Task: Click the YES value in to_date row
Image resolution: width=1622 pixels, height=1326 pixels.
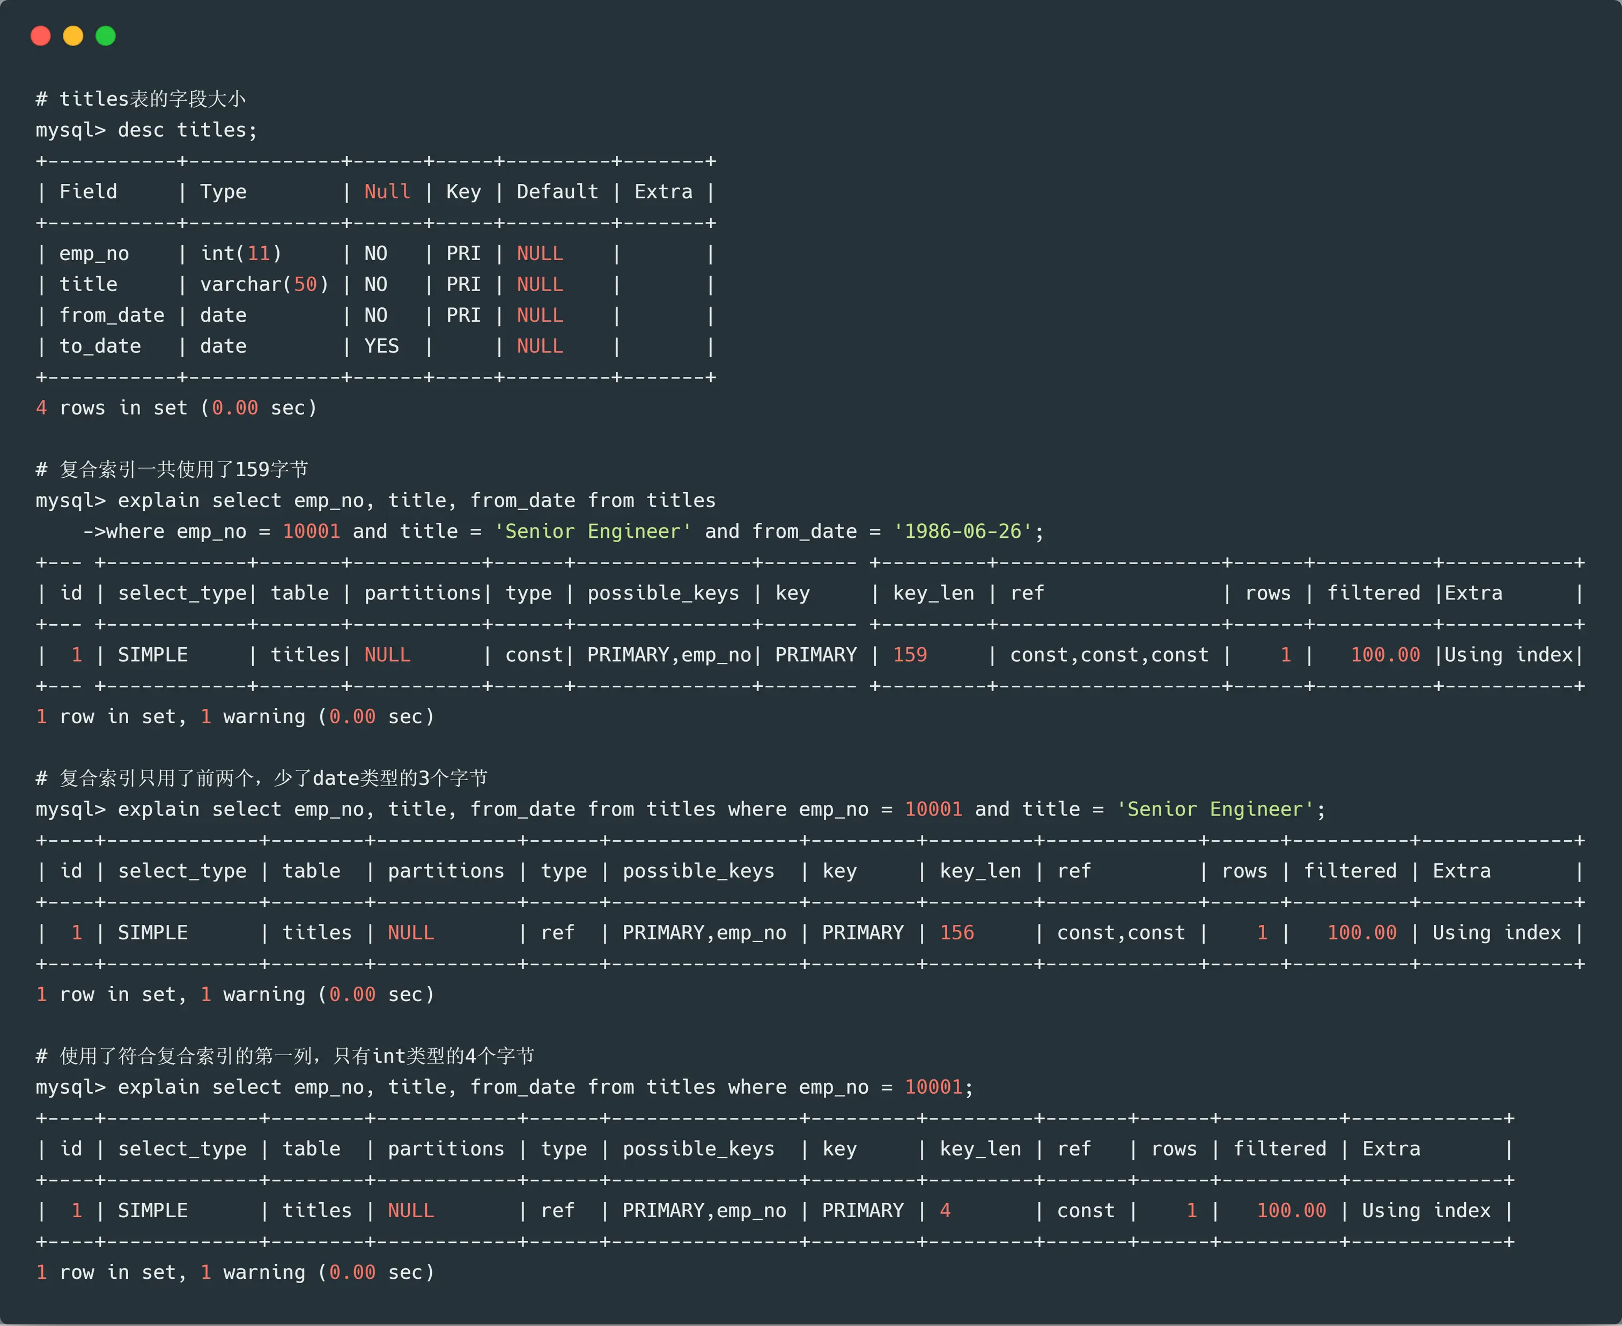Action: coord(381,346)
